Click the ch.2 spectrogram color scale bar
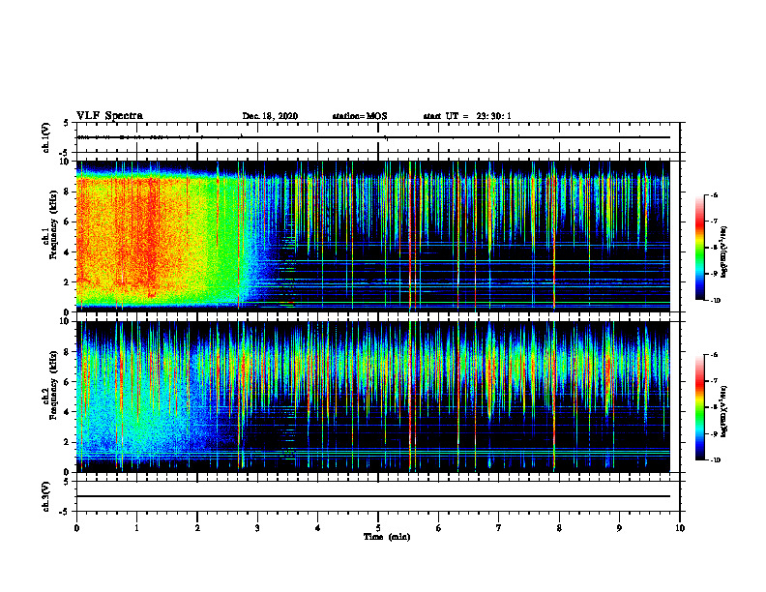This screenshot has height=592, width=766. 700,407
